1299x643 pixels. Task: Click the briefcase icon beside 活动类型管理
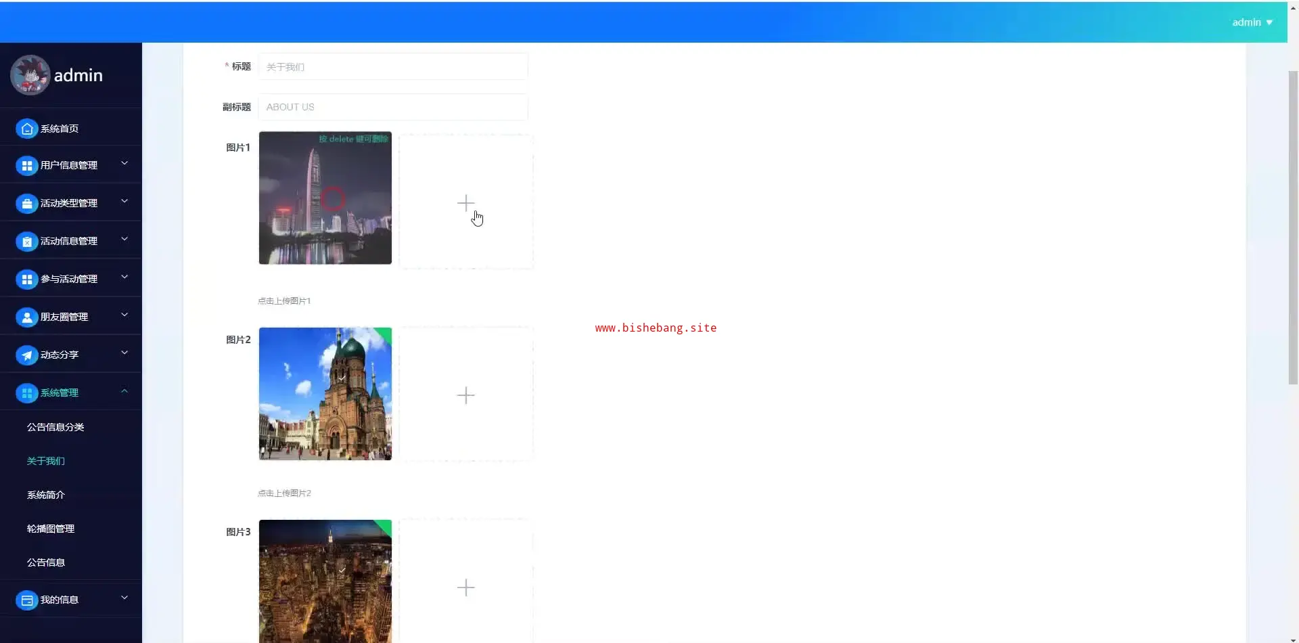tap(27, 203)
